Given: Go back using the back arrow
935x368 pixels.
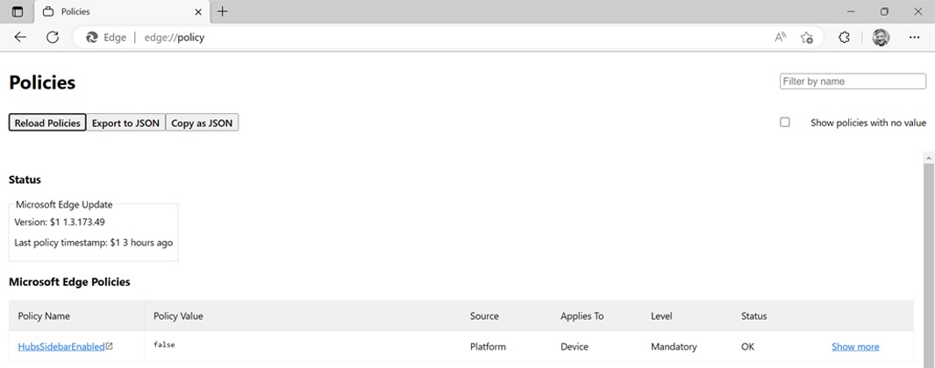Looking at the screenshot, I should (x=20, y=38).
